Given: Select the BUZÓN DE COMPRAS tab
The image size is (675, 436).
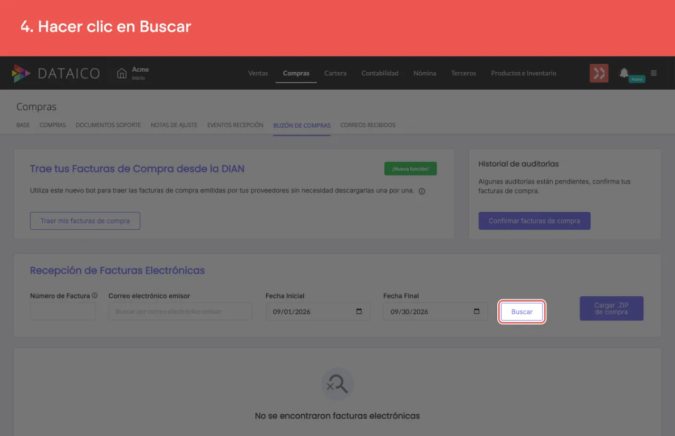Looking at the screenshot, I should point(302,125).
